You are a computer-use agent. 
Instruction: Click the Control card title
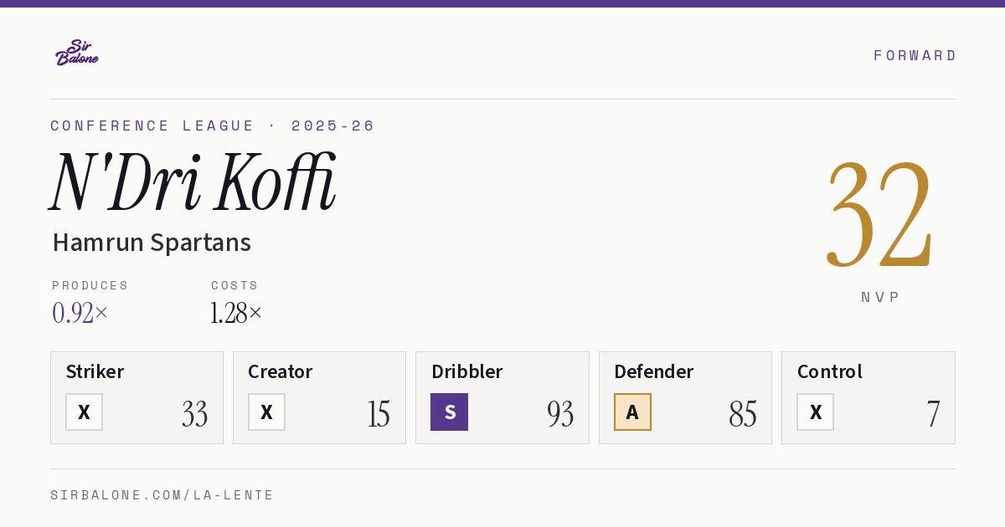[x=830, y=371]
